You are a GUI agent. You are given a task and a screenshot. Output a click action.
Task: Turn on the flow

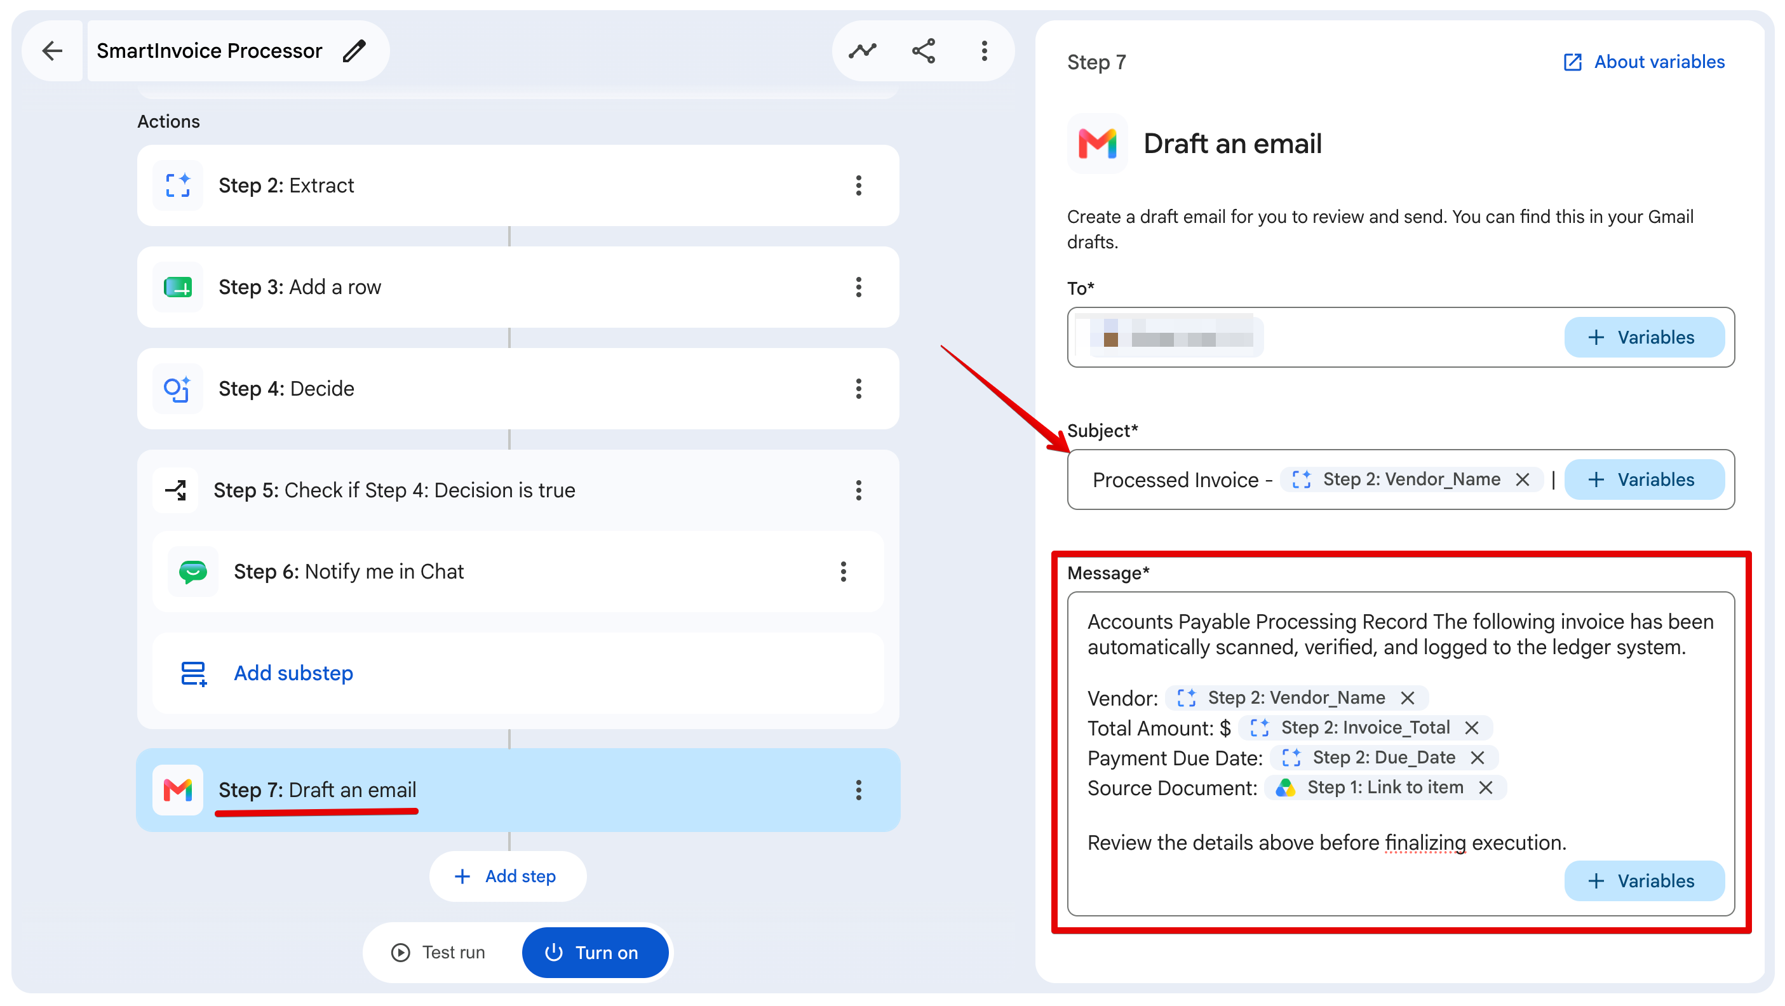(x=595, y=953)
